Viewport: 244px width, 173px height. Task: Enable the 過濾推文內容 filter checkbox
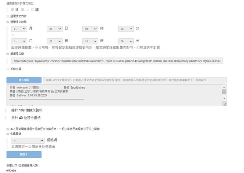click(7, 16)
